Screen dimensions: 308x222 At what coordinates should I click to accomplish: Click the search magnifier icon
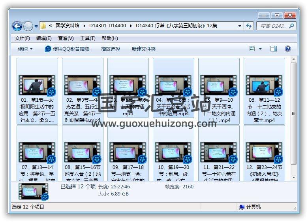coord(291,26)
